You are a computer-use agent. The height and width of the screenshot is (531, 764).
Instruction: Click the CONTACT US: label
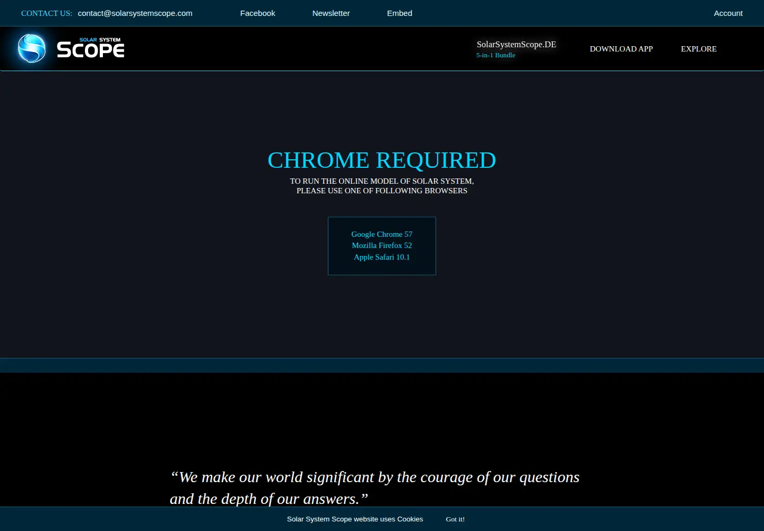point(47,13)
